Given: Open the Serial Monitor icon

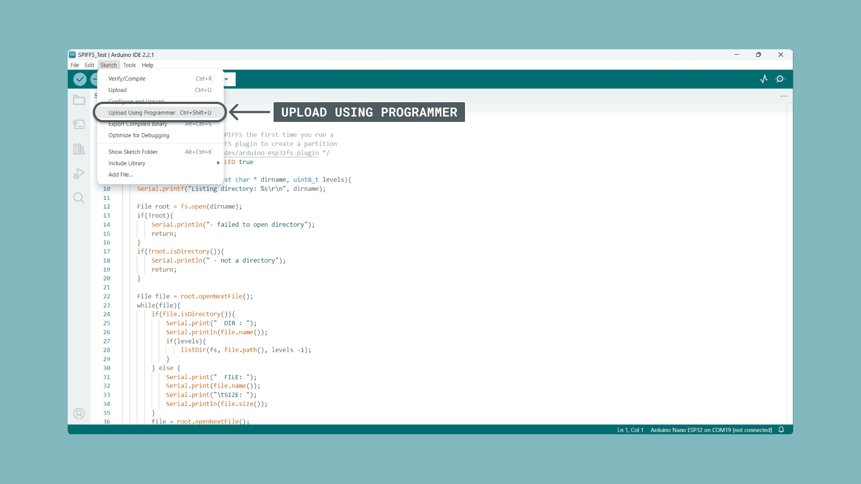Looking at the screenshot, I should click(x=781, y=79).
